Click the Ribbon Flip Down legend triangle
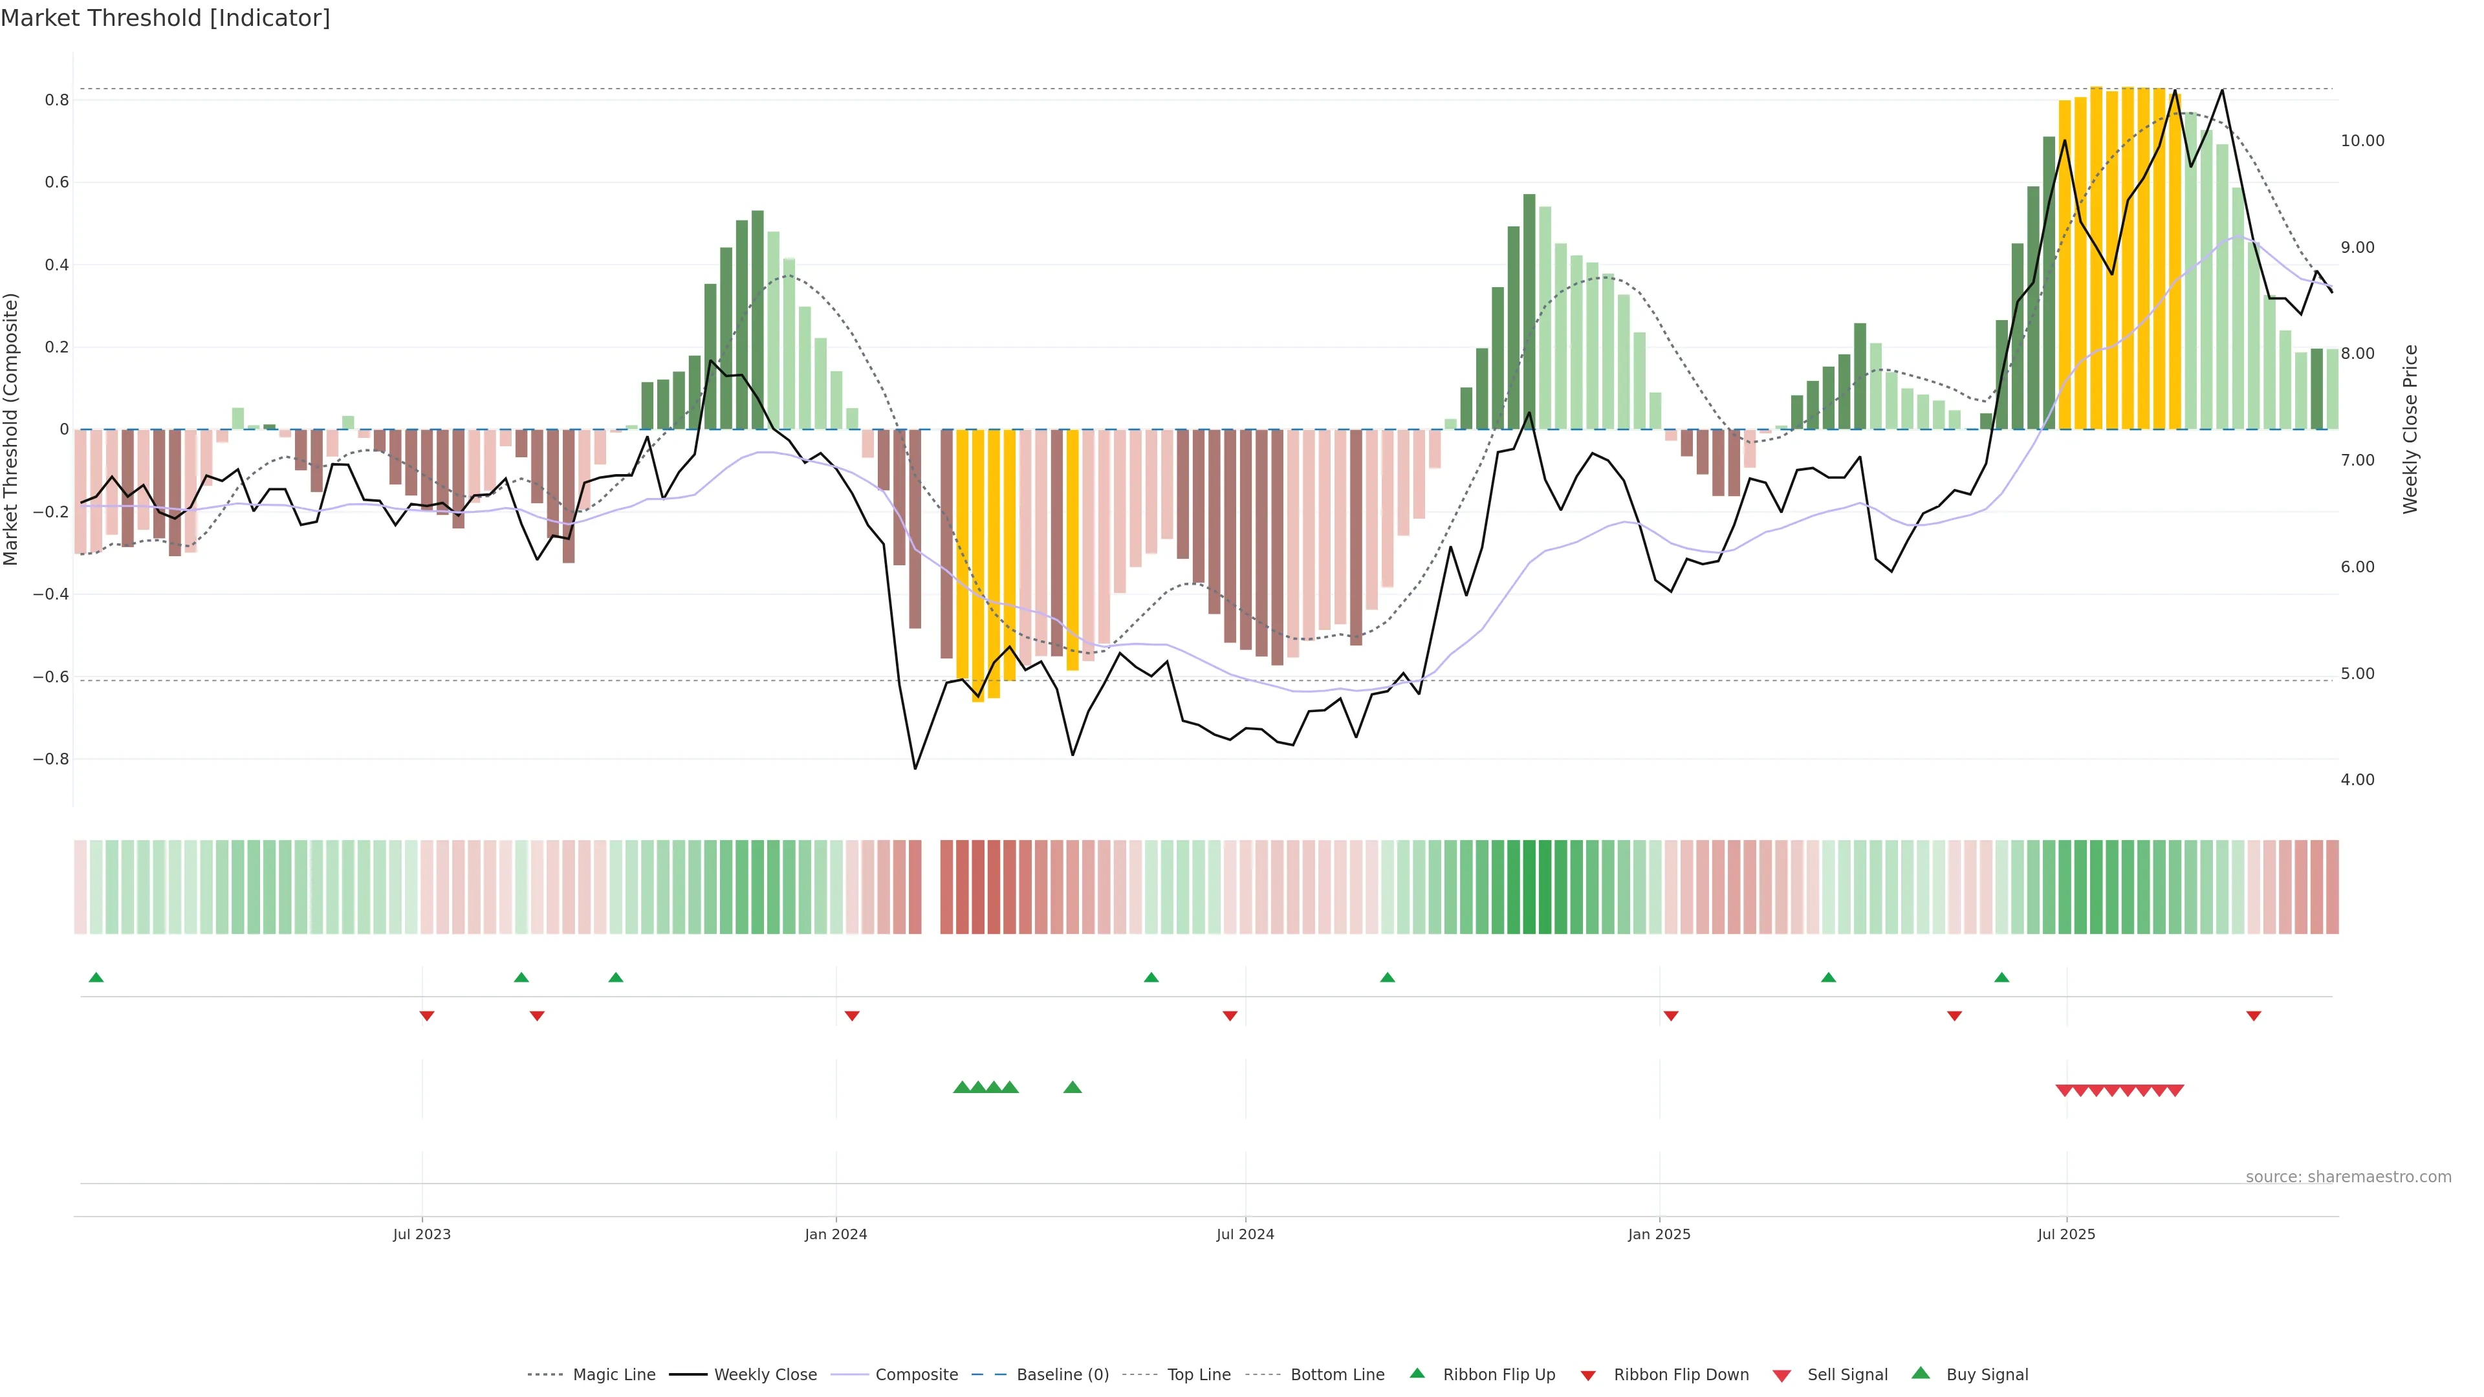The image size is (2484, 1397). (1588, 1375)
